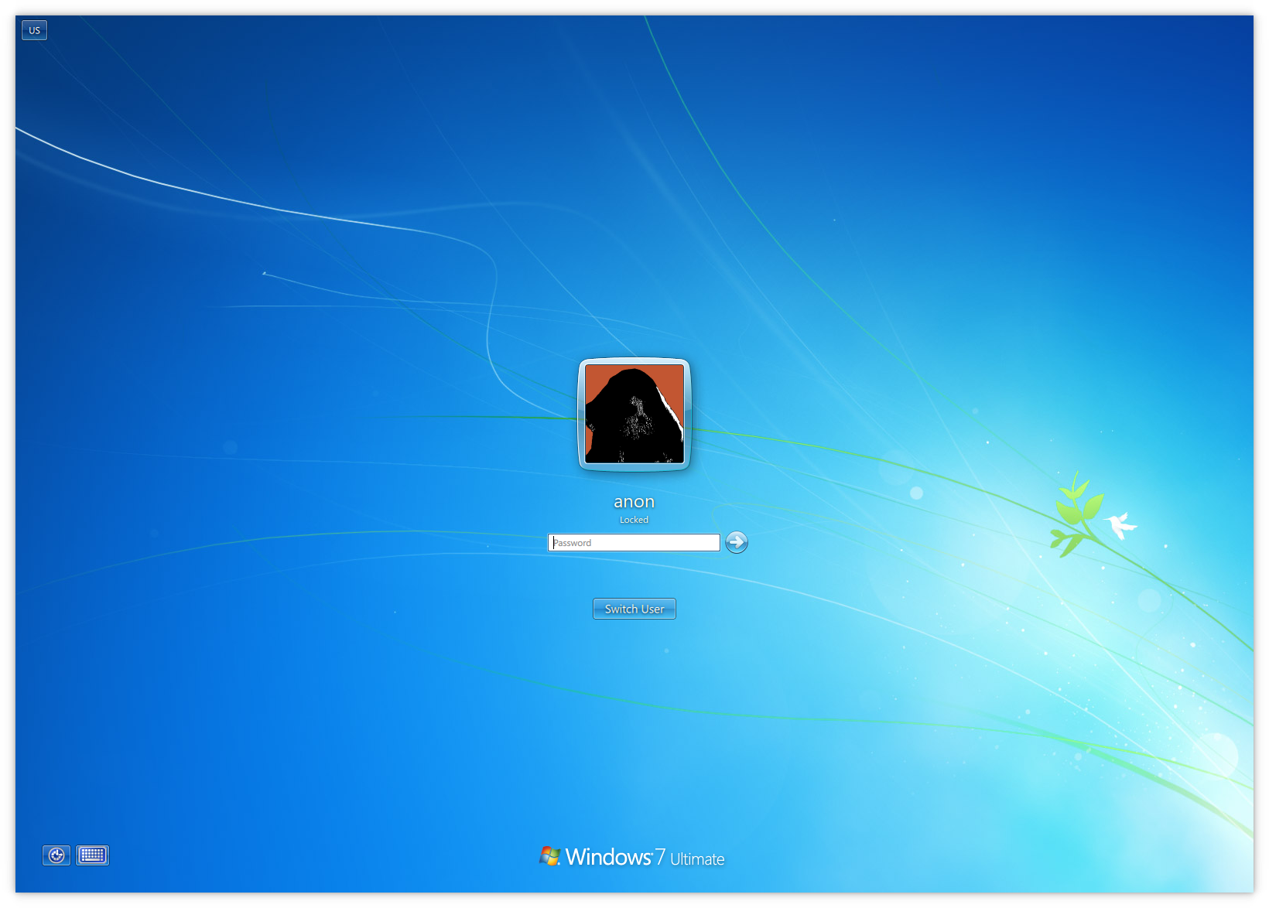The width and height of the screenshot is (1269, 908).
Task: Click the anon username label
Action: pos(634,502)
